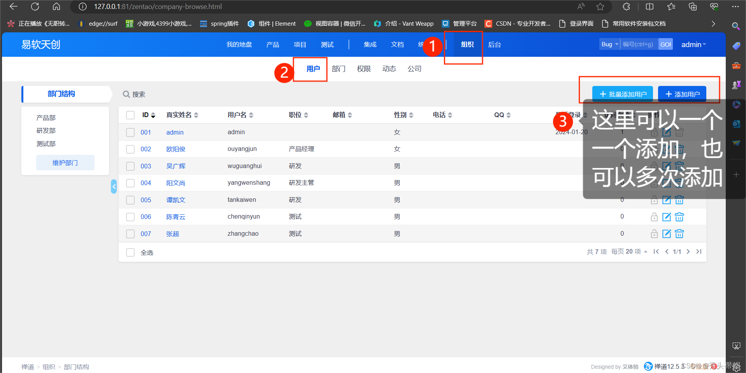Check the box for user 002 欧阳俊
The height and width of the screenshot is (373, 746).
(130, 149)
